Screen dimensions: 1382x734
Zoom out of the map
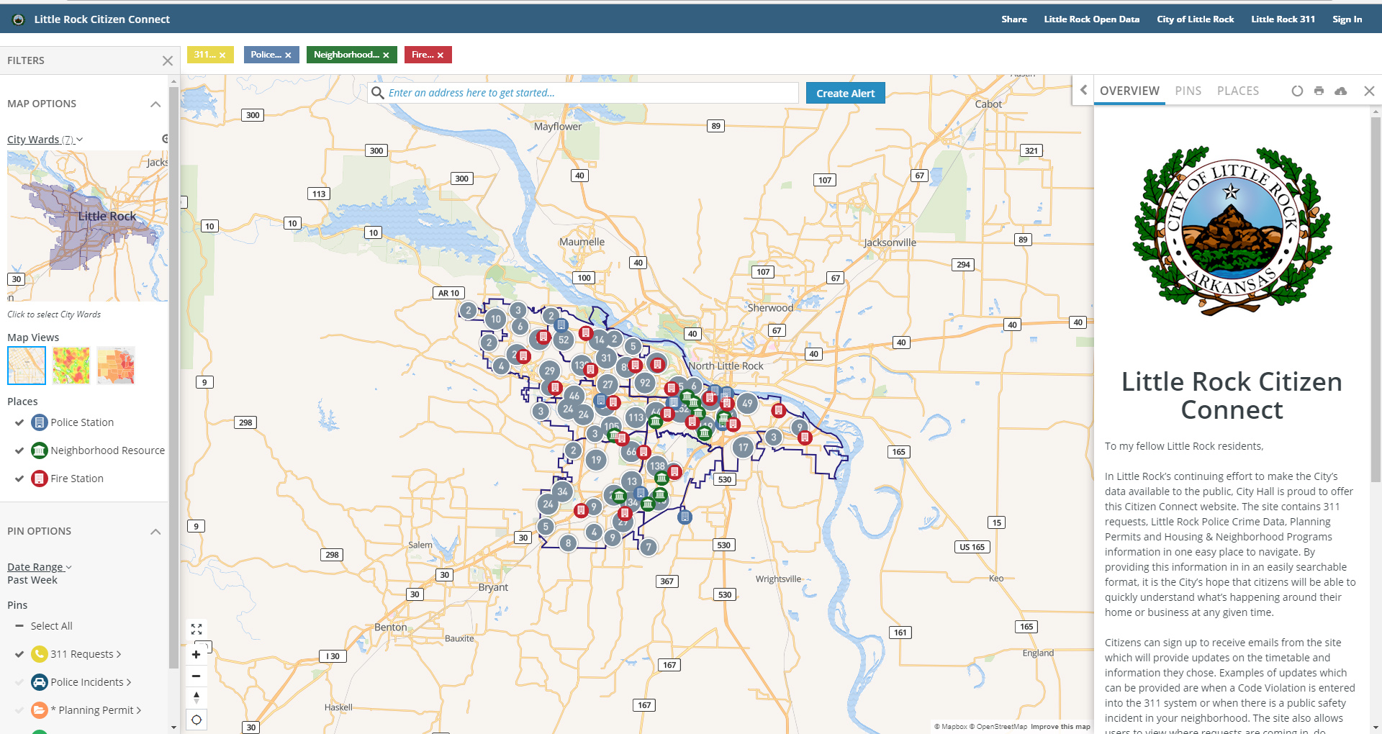(197, 676)
